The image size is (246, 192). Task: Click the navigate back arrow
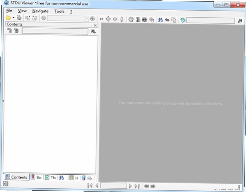tap(146, 186)
